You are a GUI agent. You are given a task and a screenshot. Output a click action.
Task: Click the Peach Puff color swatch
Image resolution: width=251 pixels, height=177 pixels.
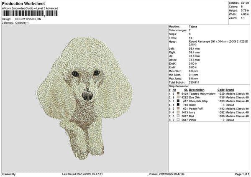click(x=178, y=108)
